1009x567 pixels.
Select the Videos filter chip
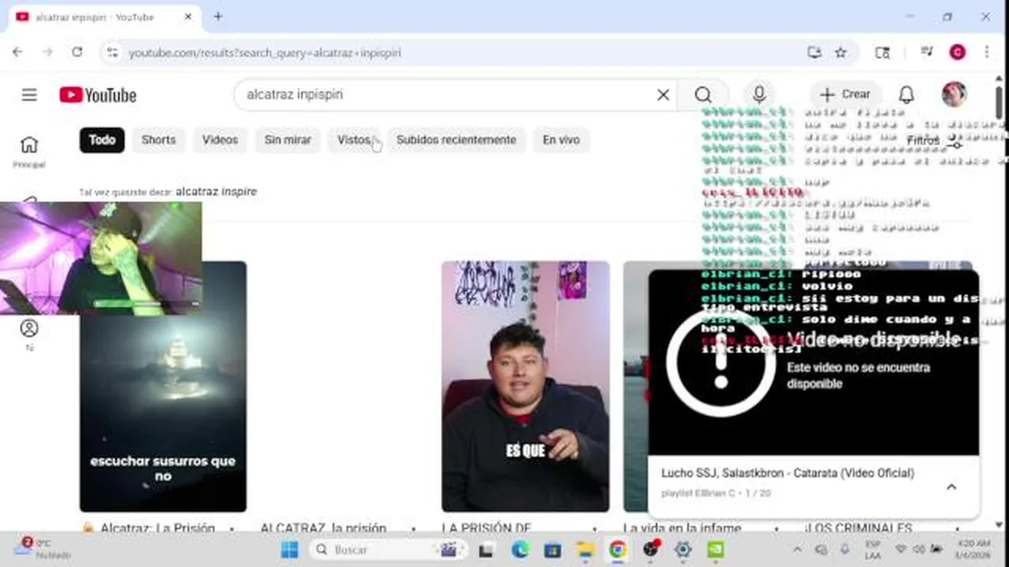point(220,140)
